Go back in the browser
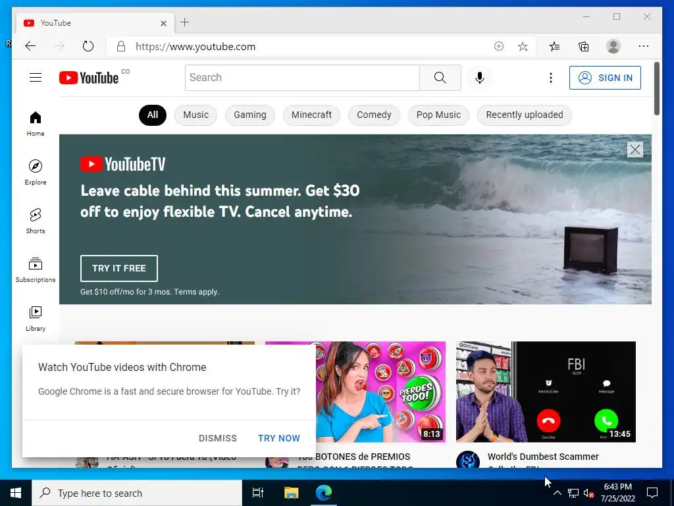Screen dimensions: 674x506 tap(30, 46)
